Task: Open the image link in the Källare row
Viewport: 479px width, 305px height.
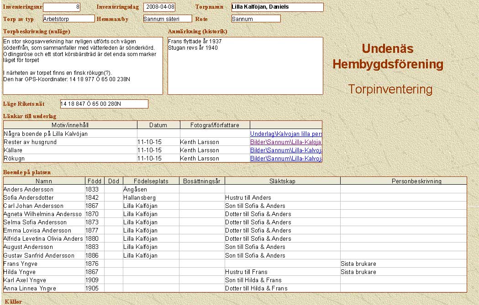Action: point(286,150)
